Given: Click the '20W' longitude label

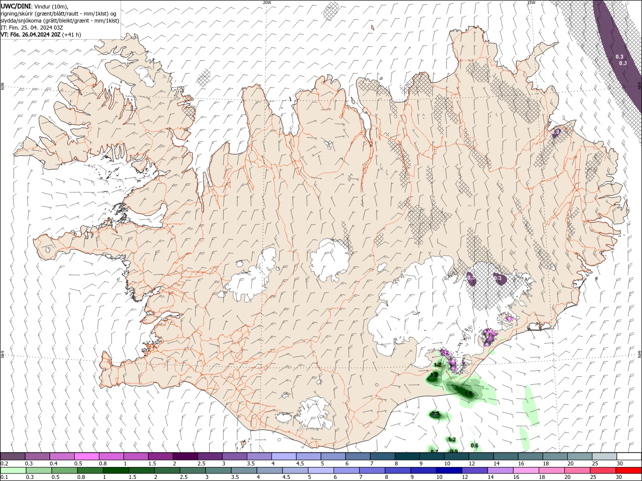Looking at the screenshot, I should pos(267,3).
